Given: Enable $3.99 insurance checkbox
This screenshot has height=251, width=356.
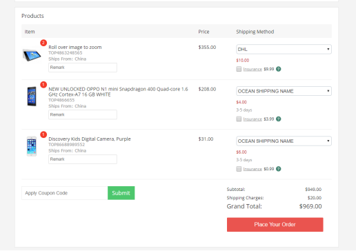Looking at the screenshot, I should point(239,119).
